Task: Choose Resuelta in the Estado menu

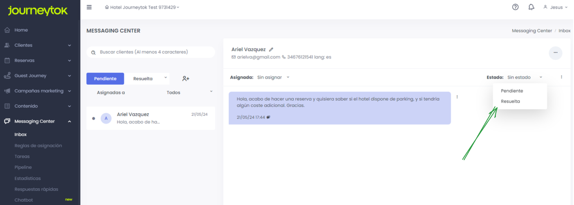Action: pos(510,101)
